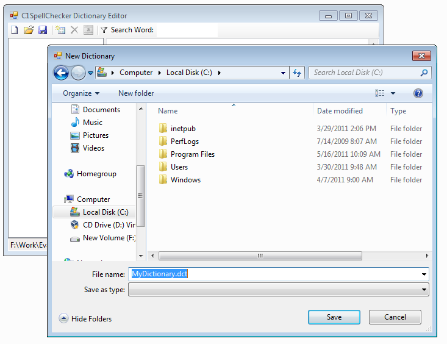The width and height of the screenshot is (447, 344).
Task: Select Music in the navigation pane
Action: pos(87,123)
